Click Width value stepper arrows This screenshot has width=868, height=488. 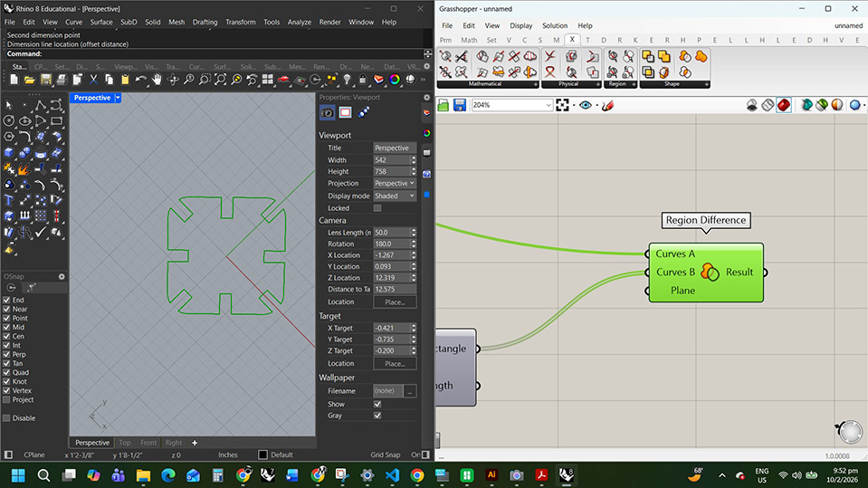tap(414, 160)
